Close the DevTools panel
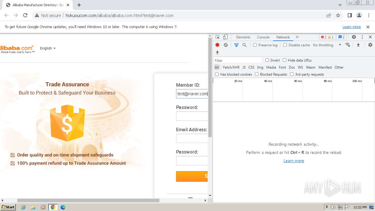375x211 pixels. click(x=370, y=37)
